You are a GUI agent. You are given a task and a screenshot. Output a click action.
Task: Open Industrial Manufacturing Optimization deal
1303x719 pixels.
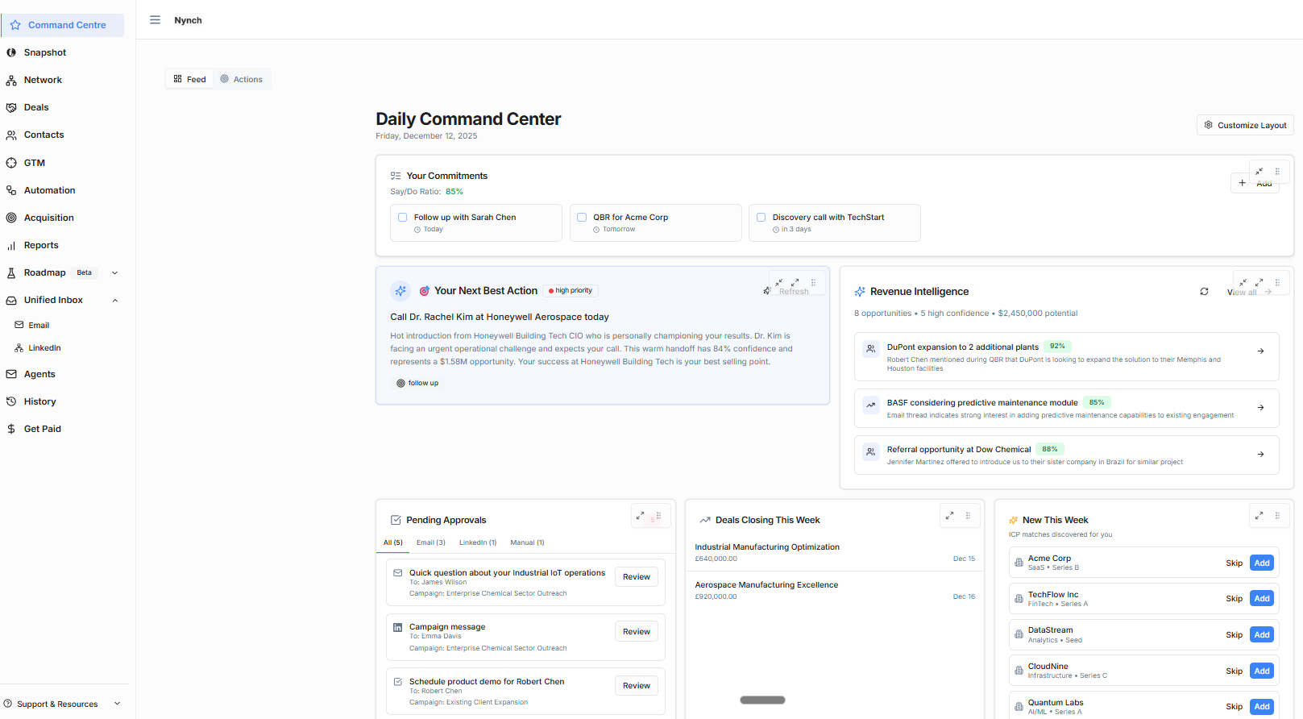click(835, 552)
